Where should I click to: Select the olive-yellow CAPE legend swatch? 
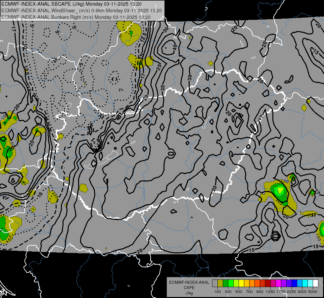[220, 283]
